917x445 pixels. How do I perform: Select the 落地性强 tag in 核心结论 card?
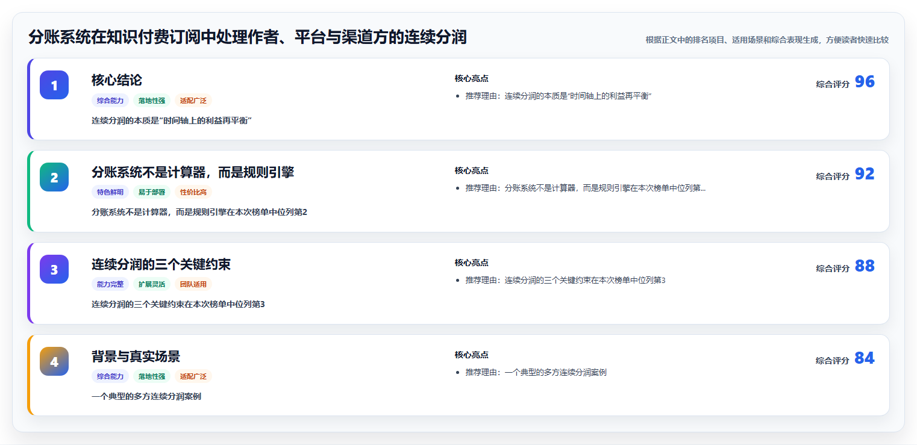click(152, 101)
